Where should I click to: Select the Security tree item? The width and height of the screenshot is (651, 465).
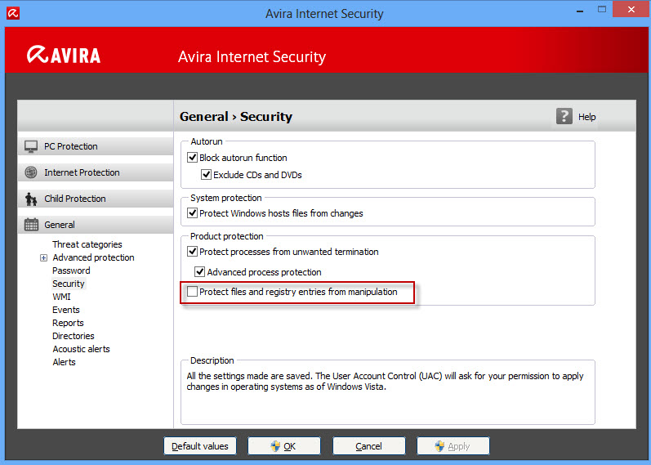pos(69,284)
